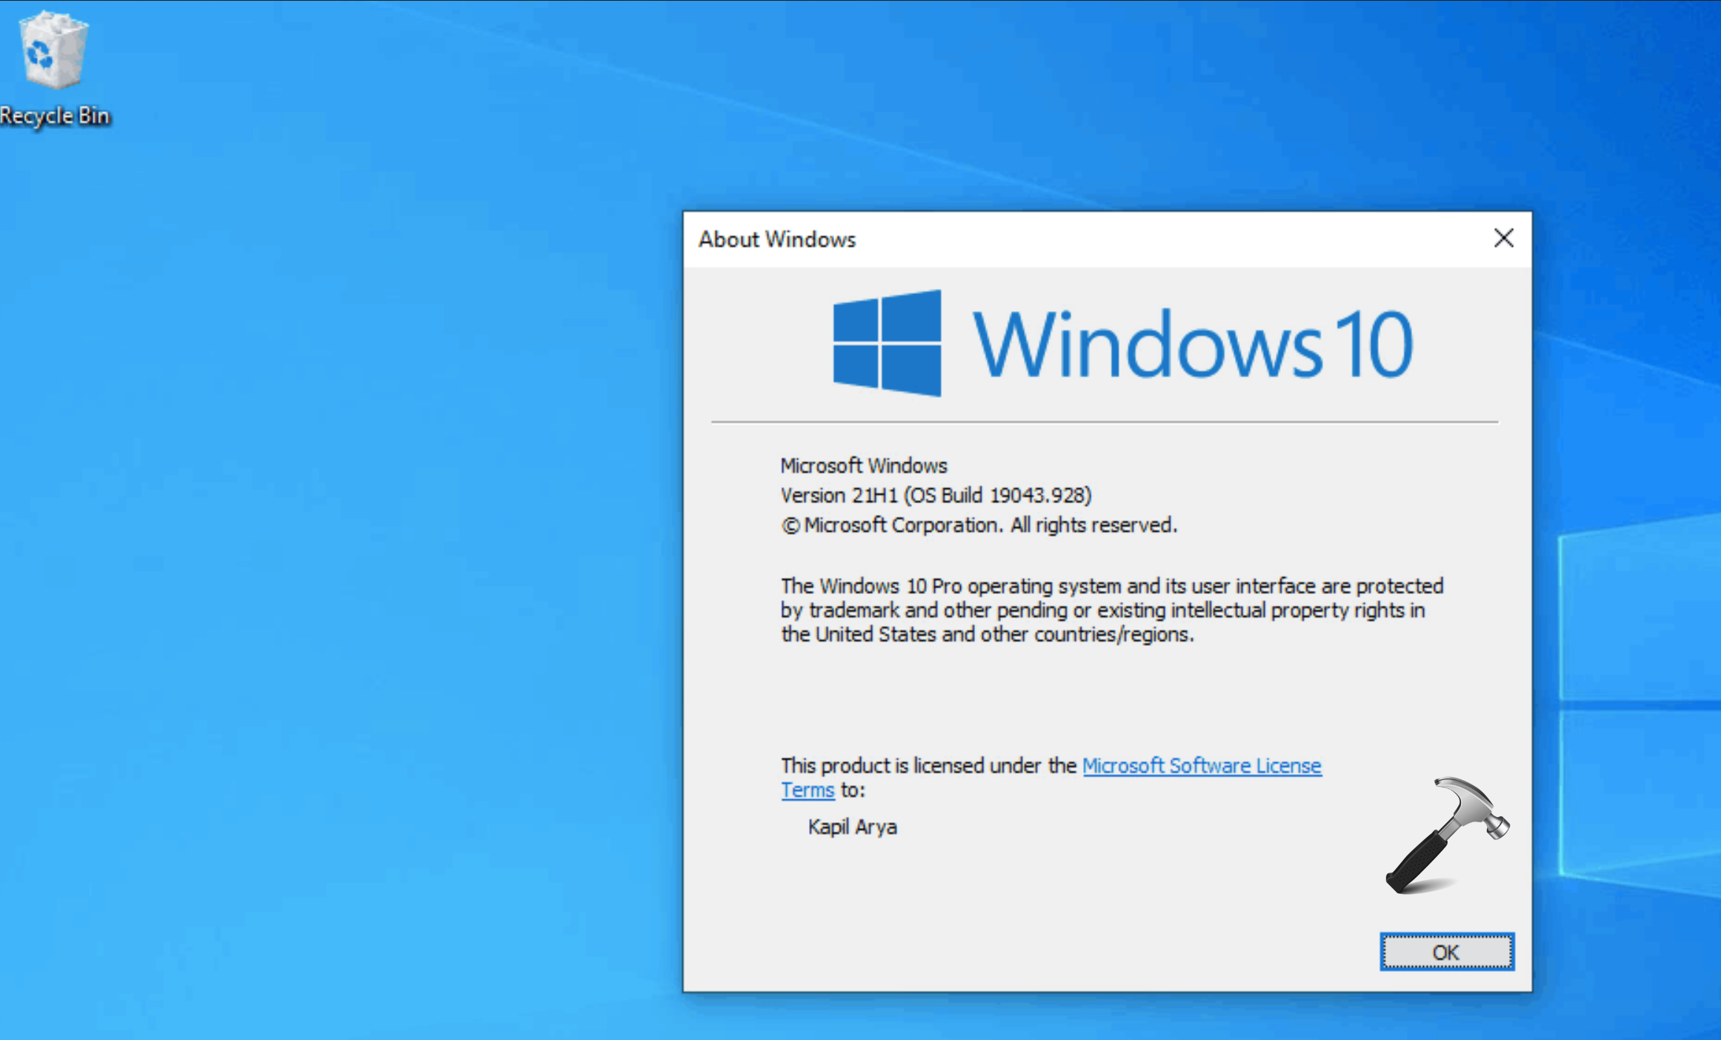Open the Microsoft Software License link
Viewport: 1721px width, 1040px height.
pos(1201,765)
